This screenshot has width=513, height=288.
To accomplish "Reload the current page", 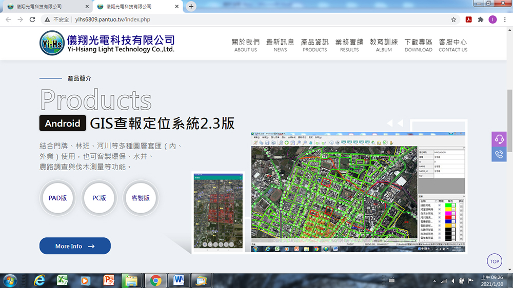I will click(32, 19).
